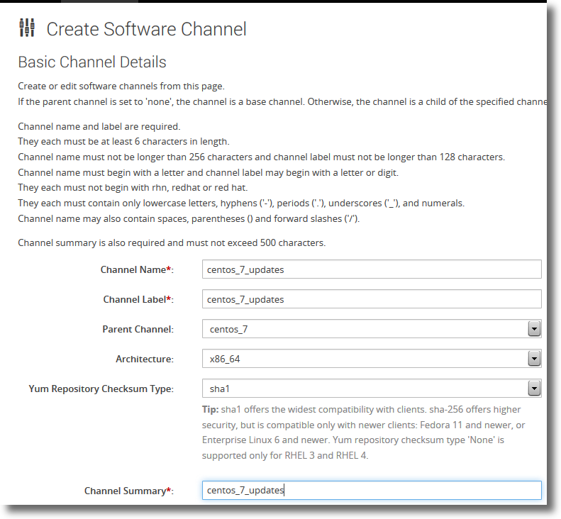Screen dimensions: 561x519
Task: Click text 'Create or edit software channels from this page.'
Action: (x=121, y=86)
